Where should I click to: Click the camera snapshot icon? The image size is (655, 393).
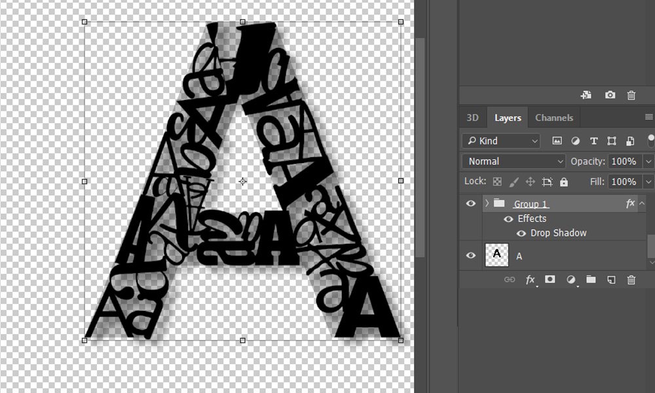point(610,95)
